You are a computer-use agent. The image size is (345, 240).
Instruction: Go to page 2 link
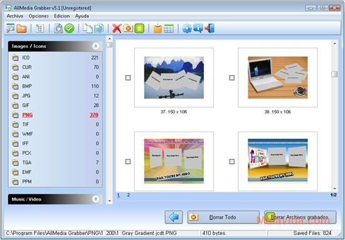[x=128, y=195]
